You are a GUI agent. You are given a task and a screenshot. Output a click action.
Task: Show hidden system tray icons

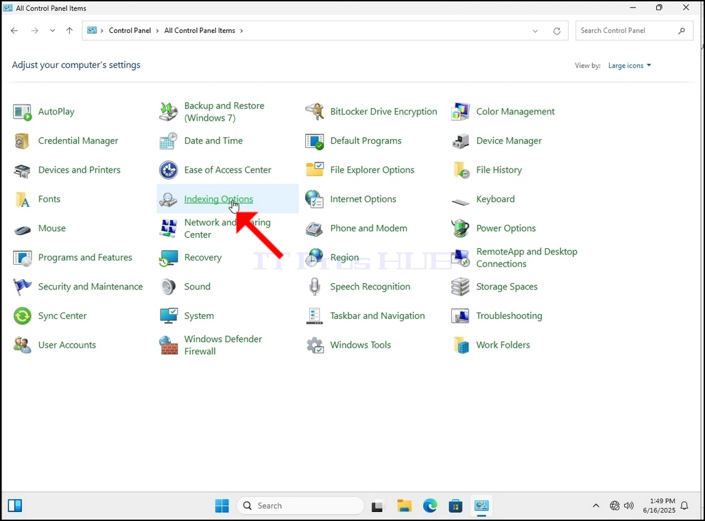point(596,506)
